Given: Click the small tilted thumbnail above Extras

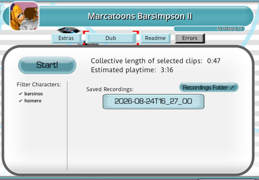Looking at the screenshot, I should click(x=69, y=30).
